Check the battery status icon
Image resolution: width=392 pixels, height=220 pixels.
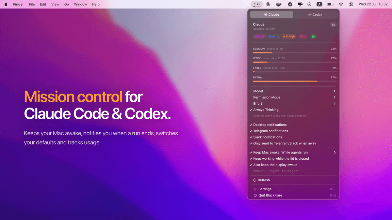(x=330, y=4)
